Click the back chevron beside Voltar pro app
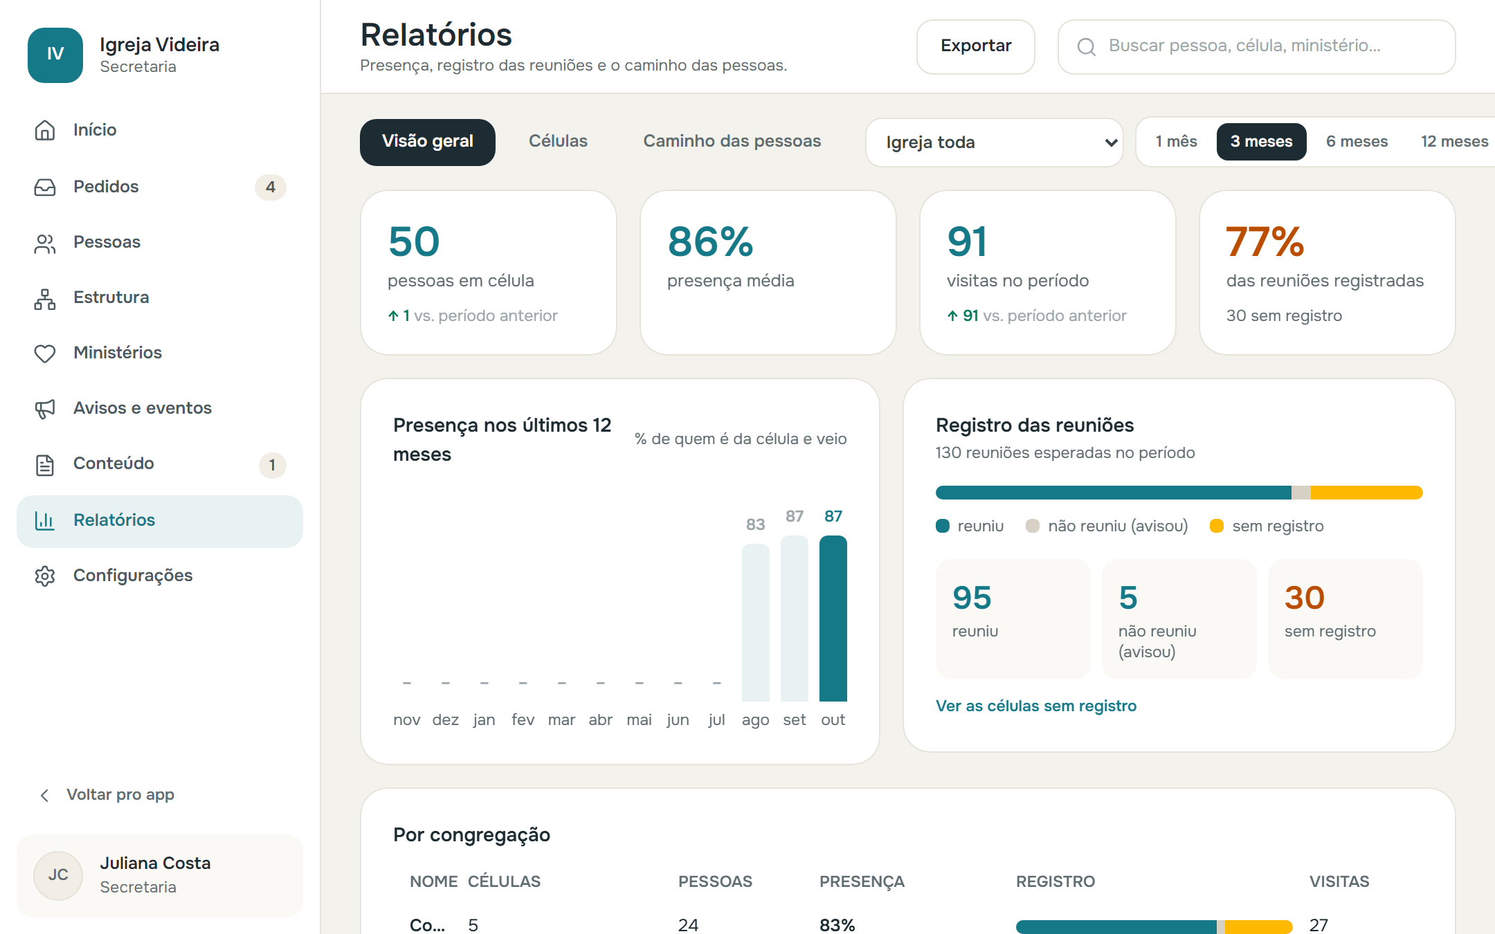Image resolution: width=1495 pixels, height=934 pixels. pyautogui.click(x=45, y=795)
